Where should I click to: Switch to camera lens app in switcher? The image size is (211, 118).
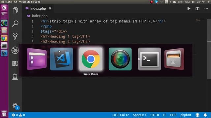coord(120,59)
